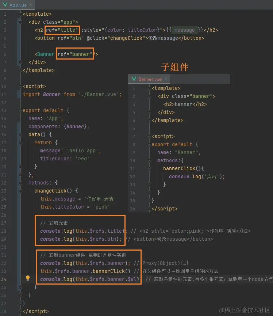Collapse the div class="app" fold on line 2

[x=20, y=22]
